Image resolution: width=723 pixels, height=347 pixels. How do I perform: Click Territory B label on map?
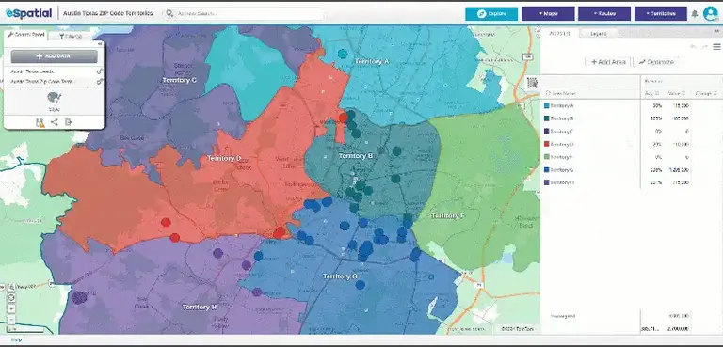pos(356,156)
